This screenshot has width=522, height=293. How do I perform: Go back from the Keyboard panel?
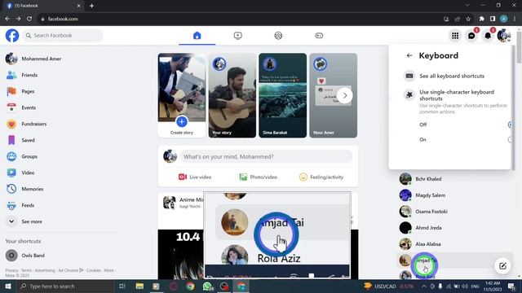coord(409,55)
